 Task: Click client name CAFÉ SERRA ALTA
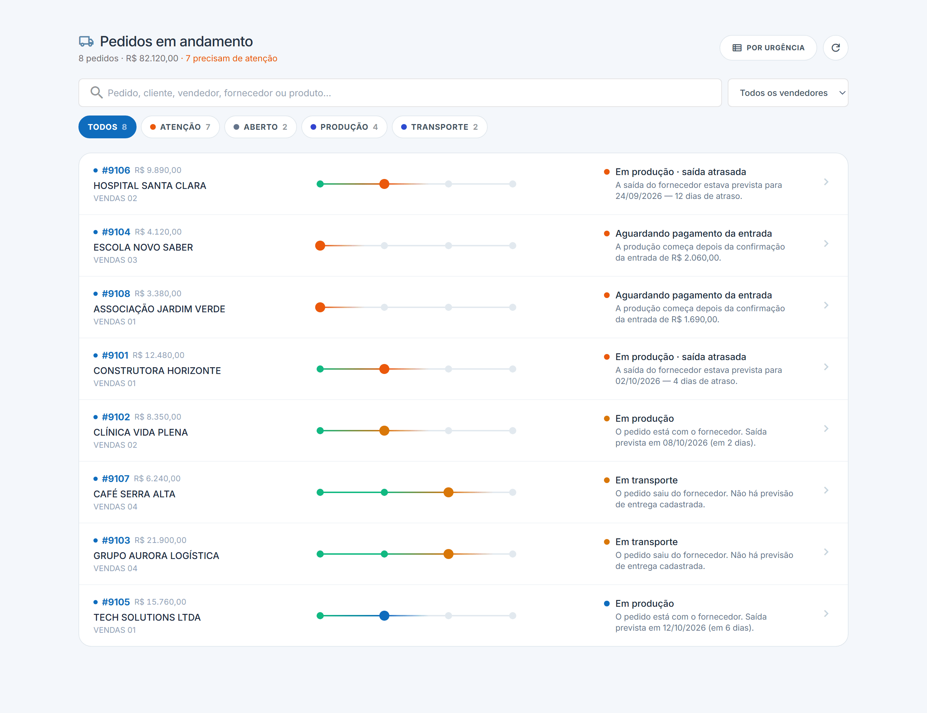pyautogui.click(x=134, y=494)
